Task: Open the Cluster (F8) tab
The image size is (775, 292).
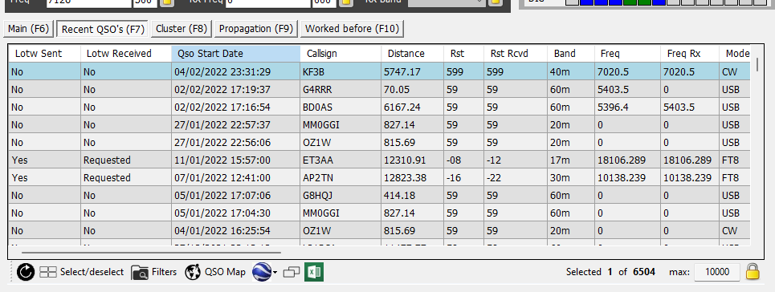Action: coord(182,29)
